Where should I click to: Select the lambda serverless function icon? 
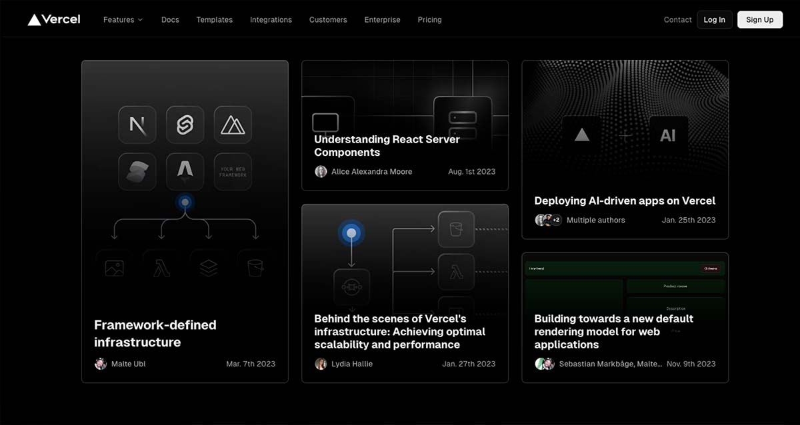[x=161, y=267]
